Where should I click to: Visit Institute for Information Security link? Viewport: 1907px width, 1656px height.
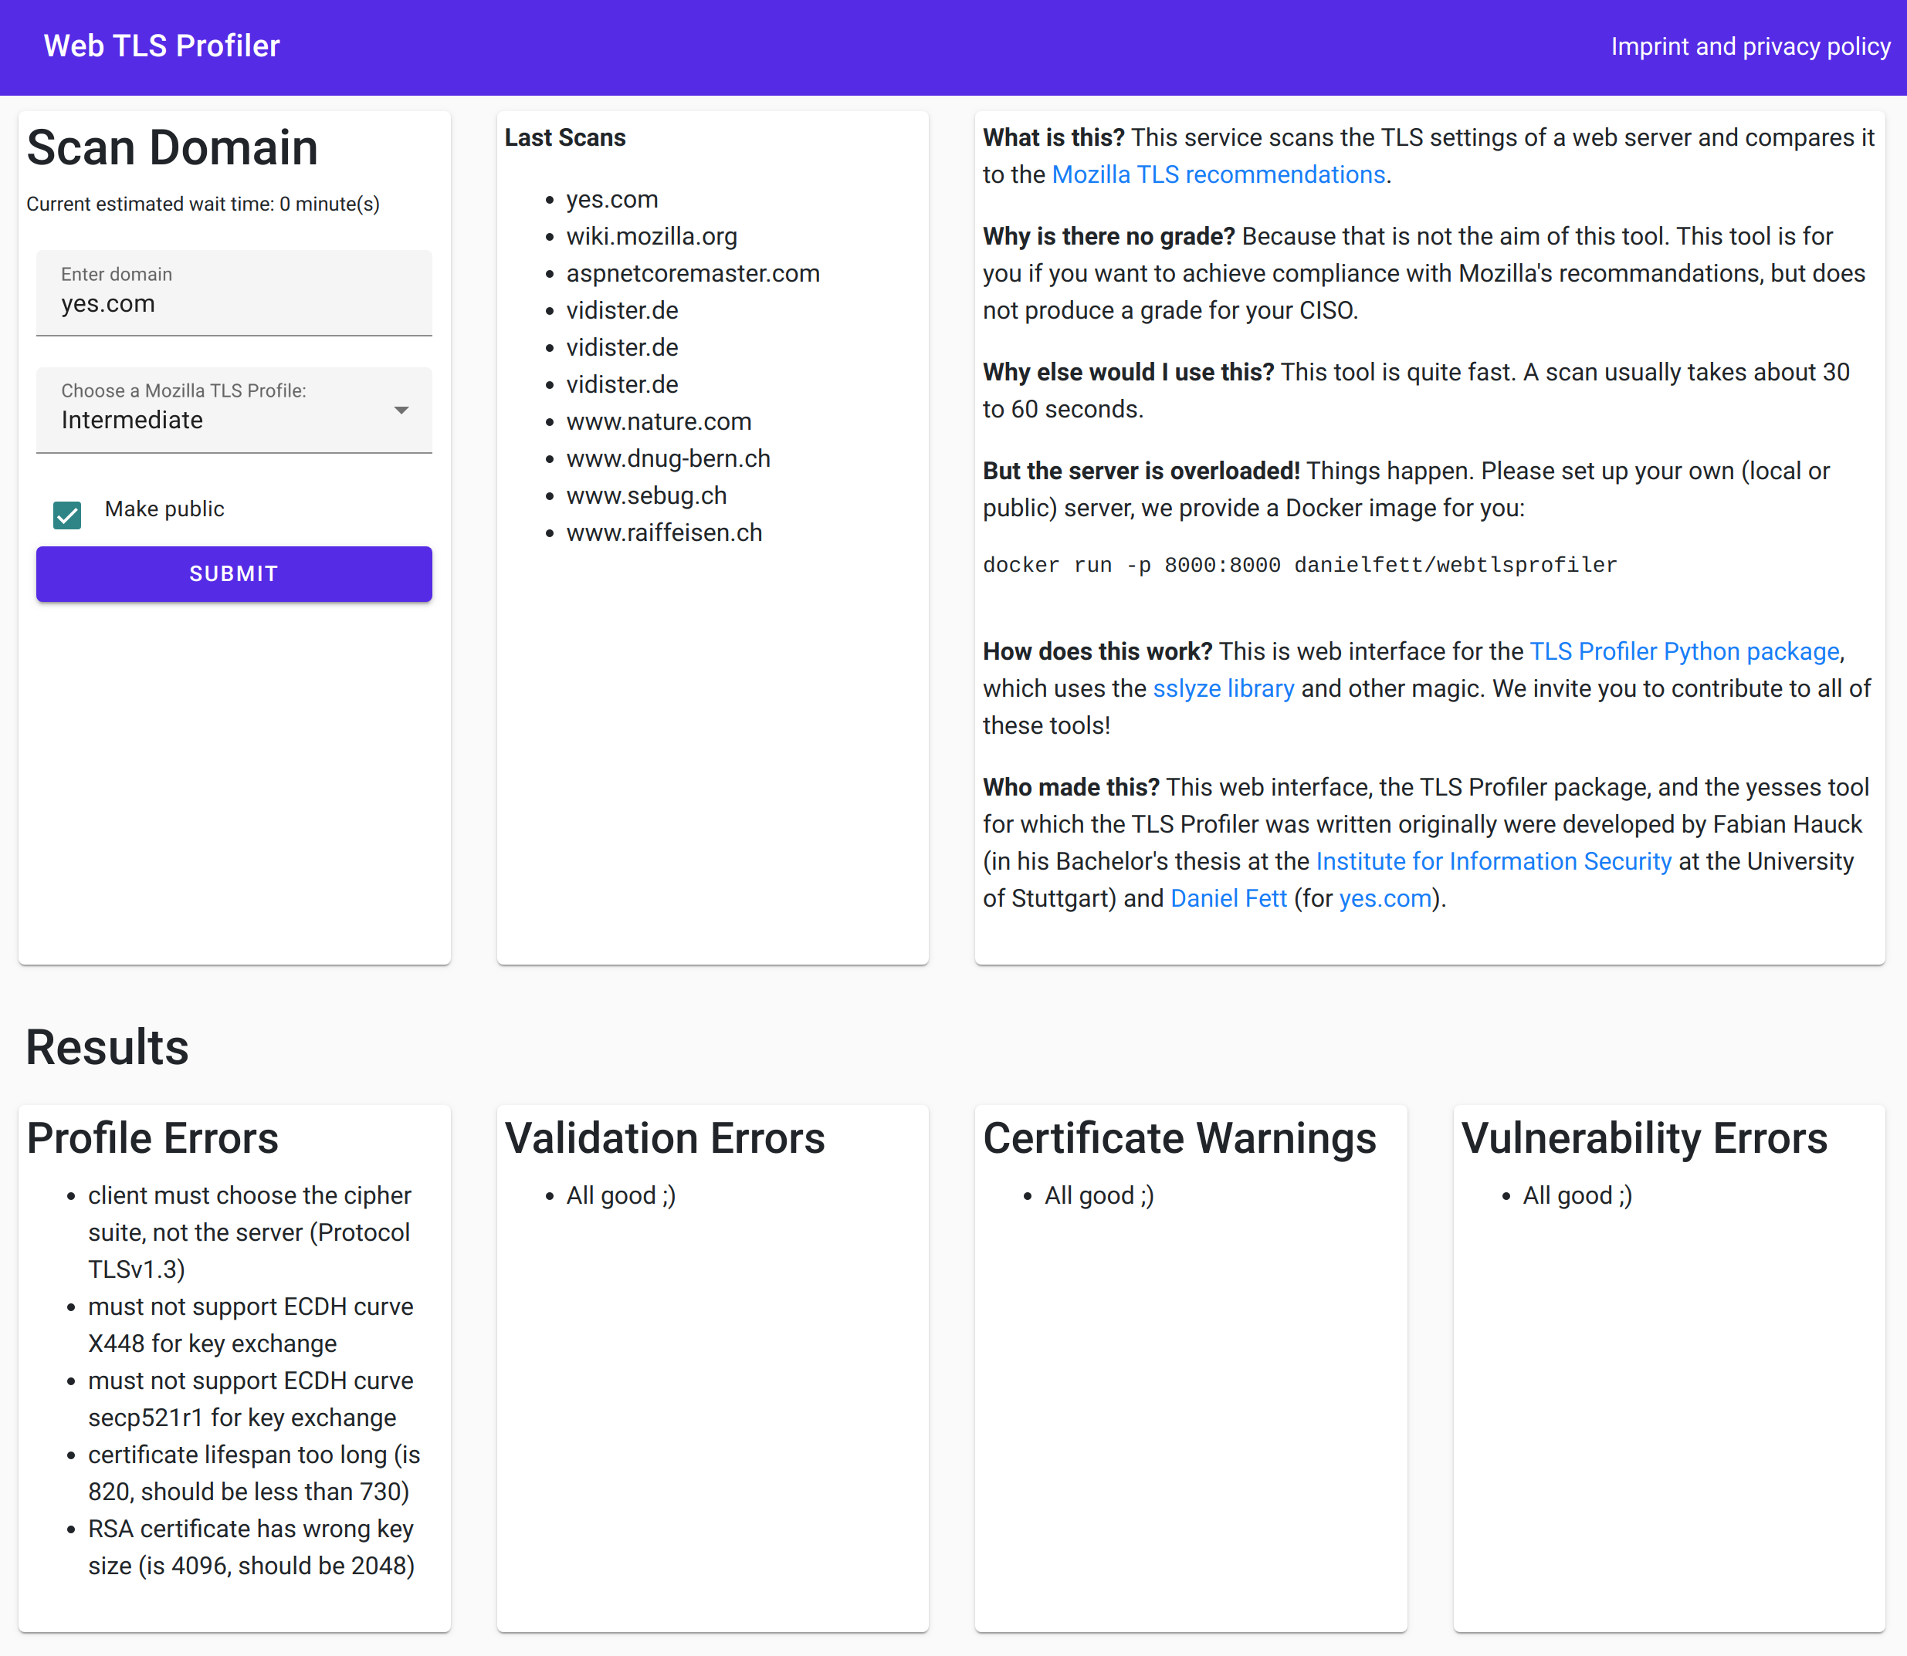click(1493, 861)
